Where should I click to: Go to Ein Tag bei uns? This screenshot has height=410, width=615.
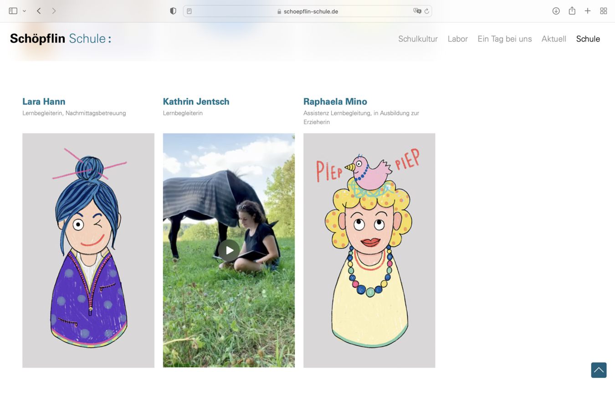pos(504,39)
